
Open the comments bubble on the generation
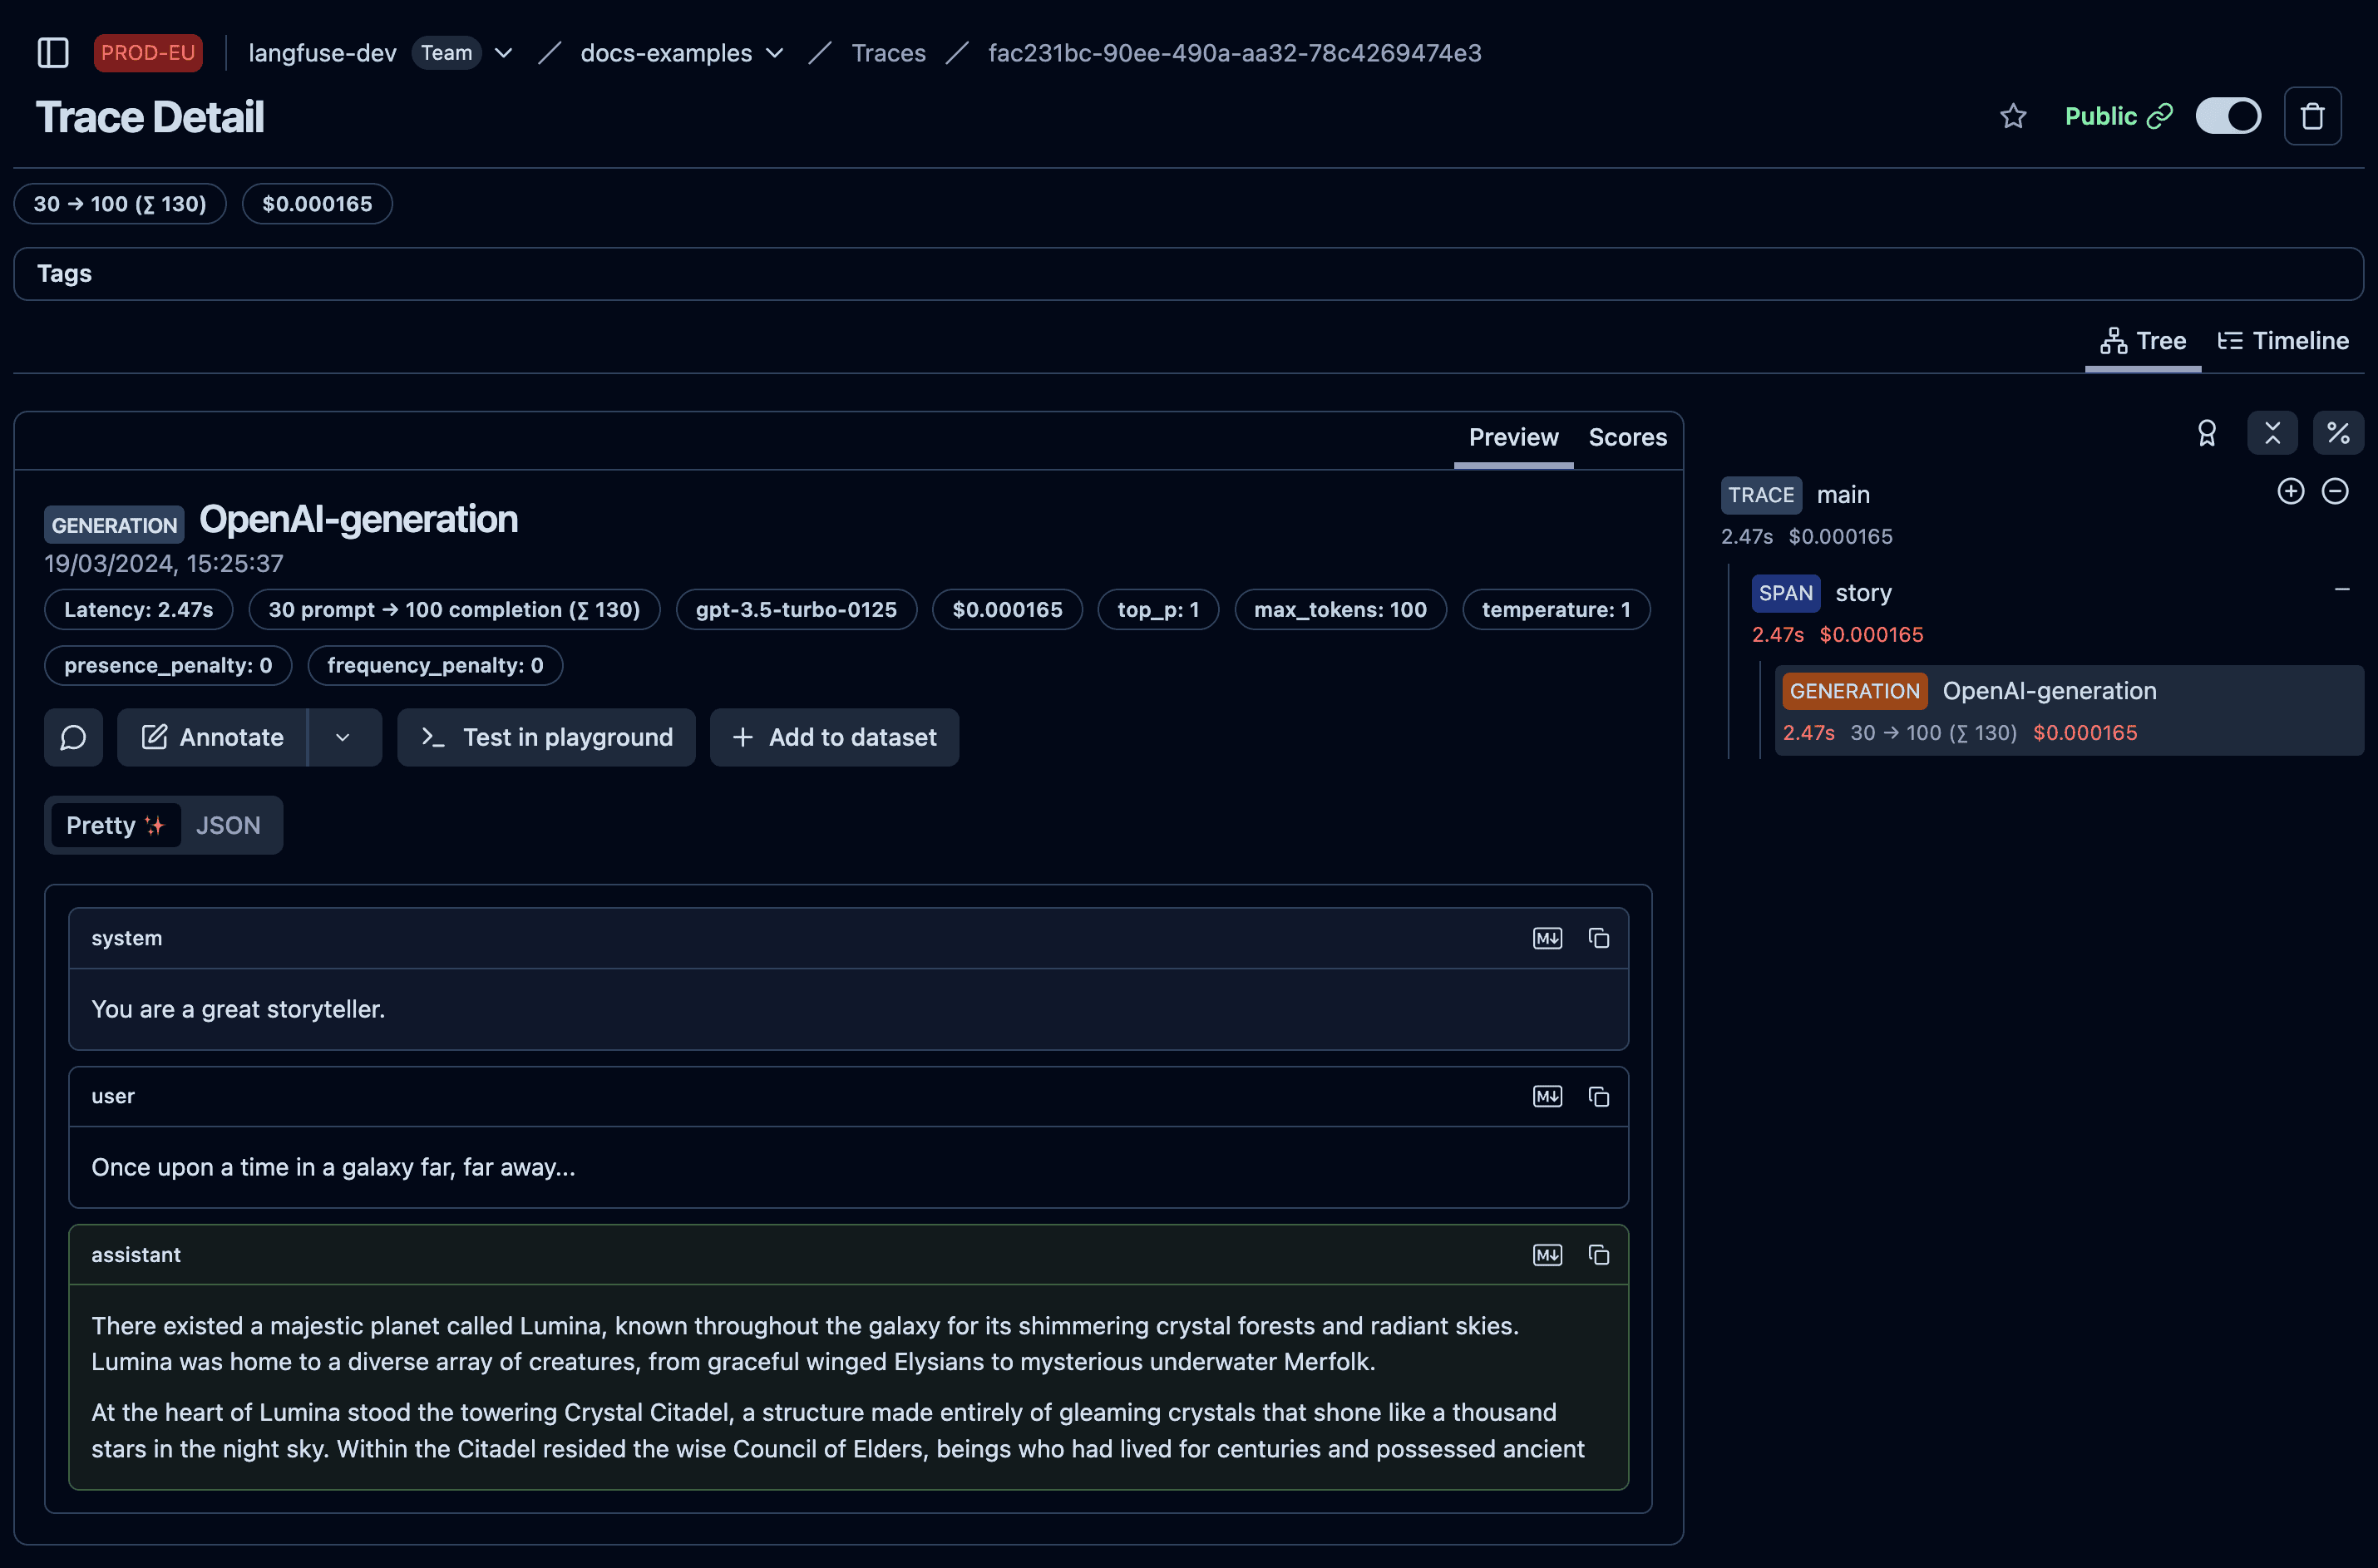(x=73, y=737)
